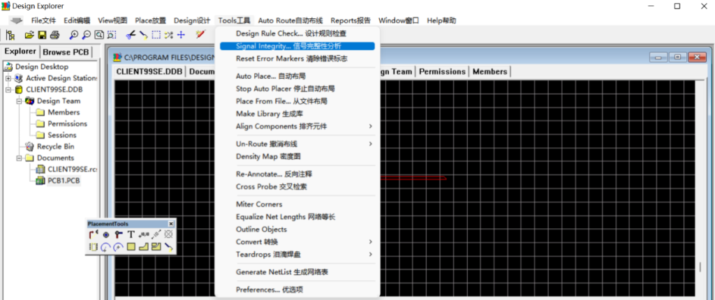Viewport: 715px width, 300px height.
Task: Select the interactive routing track tool
Action: pyautogui.click(x=93, y=235)
